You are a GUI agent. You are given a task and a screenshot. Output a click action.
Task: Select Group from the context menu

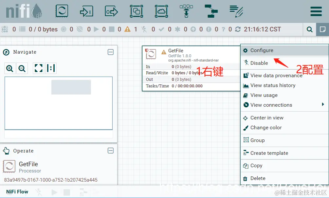284,140
